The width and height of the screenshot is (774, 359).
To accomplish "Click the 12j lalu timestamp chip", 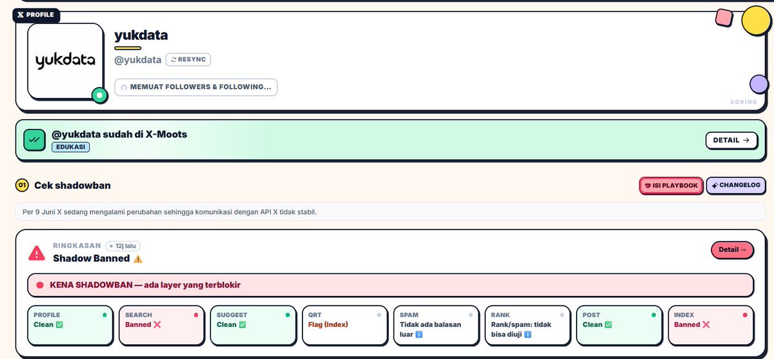I will [x=123, y=246].
